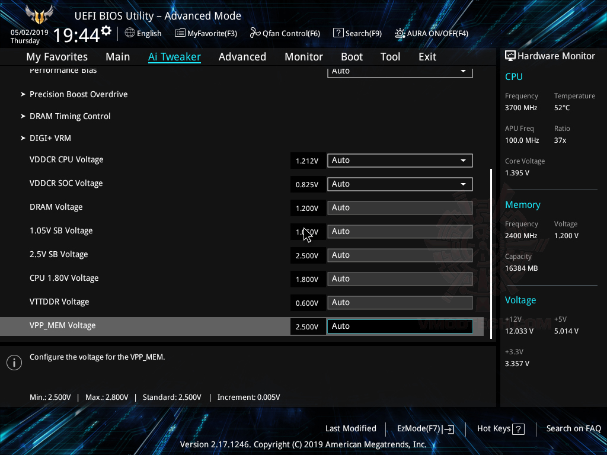Select the VDDCR CPU Voltage label
The width and height of the screenshot is (607, 455).
pos(66,160)
